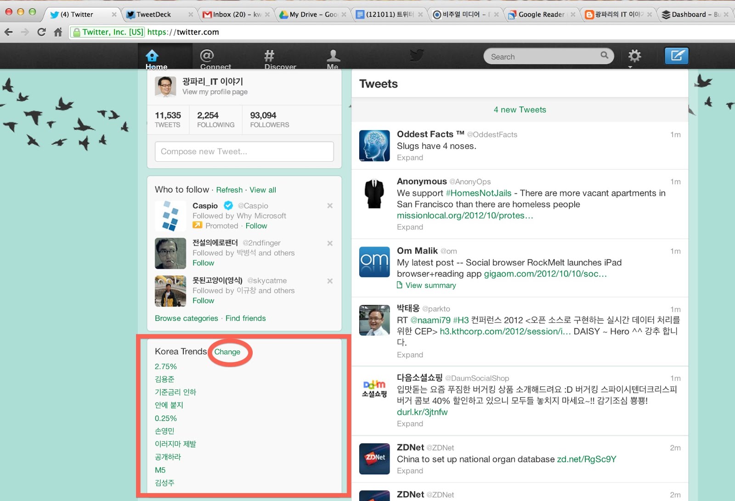
Task: Click the Compose new Tweet box
Action: 244,152
